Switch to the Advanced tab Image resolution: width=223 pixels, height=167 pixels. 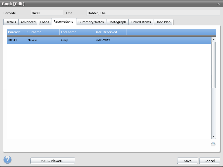point(28,22)
